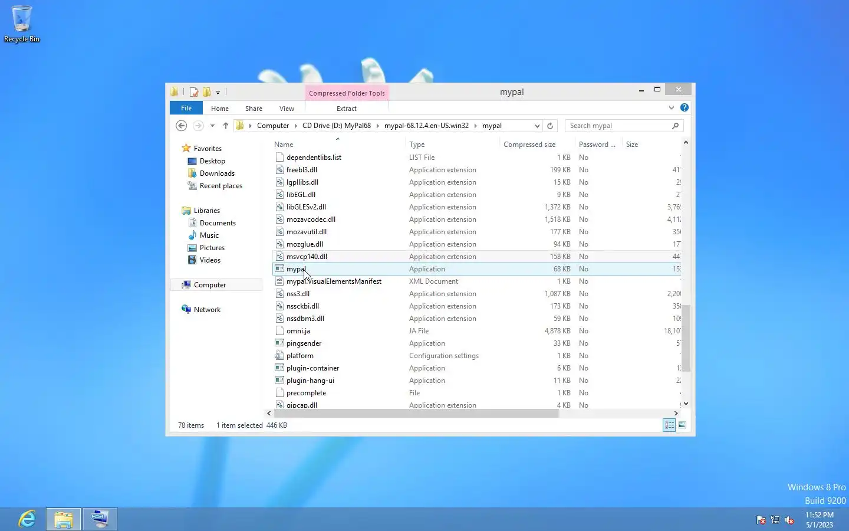
Task: Select the omni.ja file icon
Action: point(280,331)
